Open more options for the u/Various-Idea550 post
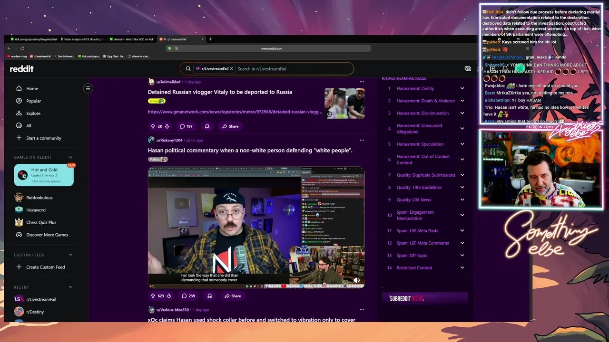The height and width of the screenshot is (342, 609). (362, 310)
